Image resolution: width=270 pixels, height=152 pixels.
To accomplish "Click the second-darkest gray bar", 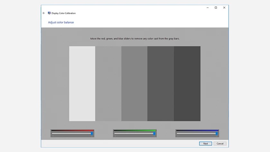I will tap(161, 84).
